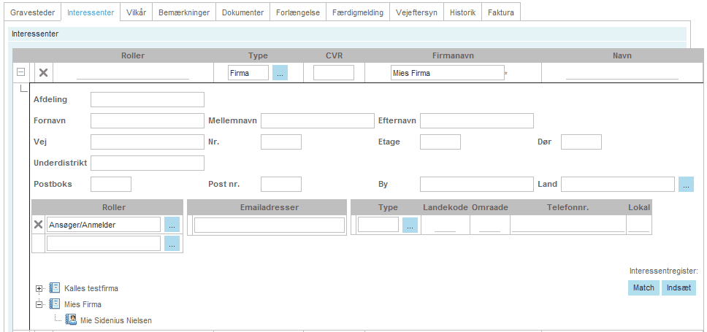This screenshot has width=707, height=332.
Task: Click into the Fornavn text field
Action: coord(148,120)
